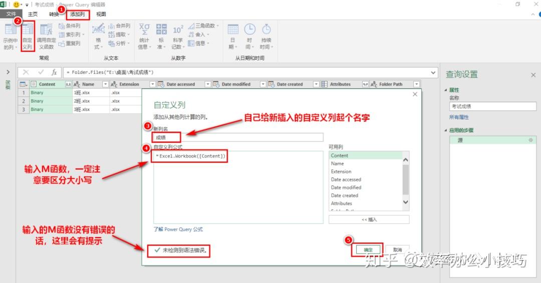Click Binary in row 1
Viewport: 541px width, 283px height.
tap(51, 92)
